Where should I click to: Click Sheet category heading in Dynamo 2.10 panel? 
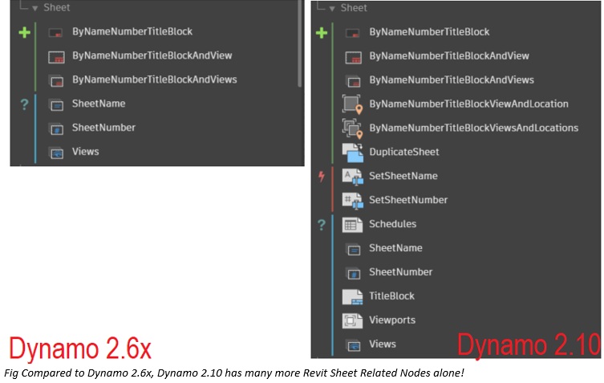[354, 8]
